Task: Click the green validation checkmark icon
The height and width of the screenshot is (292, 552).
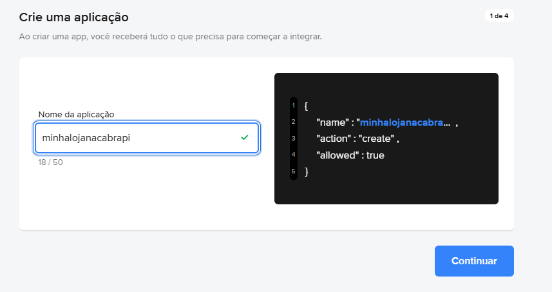Action: 245,138
